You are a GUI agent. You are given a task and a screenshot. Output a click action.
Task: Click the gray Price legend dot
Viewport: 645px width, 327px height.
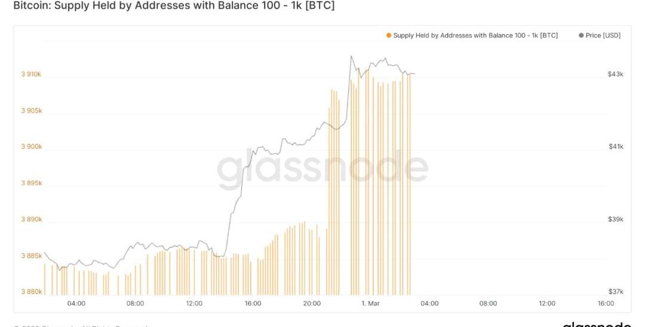click(581, 36)
